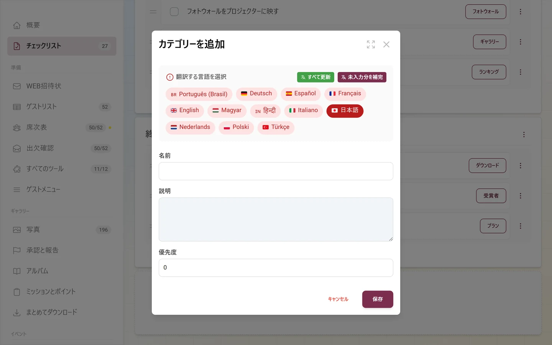Check the フォトウォールをプロジェクターに映す checkbox
Image resolution: width=552 pixels, height=345 pixels.
(174, 12)
